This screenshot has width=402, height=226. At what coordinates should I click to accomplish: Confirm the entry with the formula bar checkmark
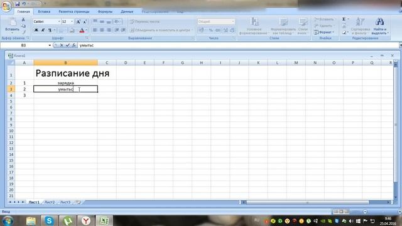pos(68,45)
